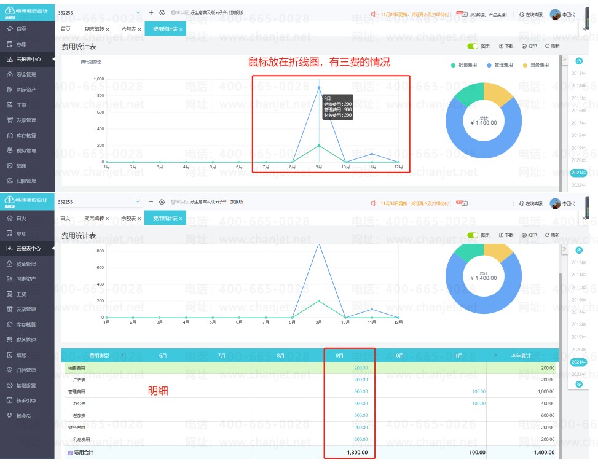
Task: Click the red speaker announcement icon in upper screenshot
Action: (374, 14)
